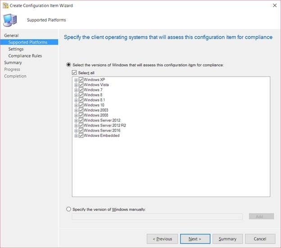Select the Windows XP tree label
Viewport: 281px width, 248px height.
(x=94, y=80)
